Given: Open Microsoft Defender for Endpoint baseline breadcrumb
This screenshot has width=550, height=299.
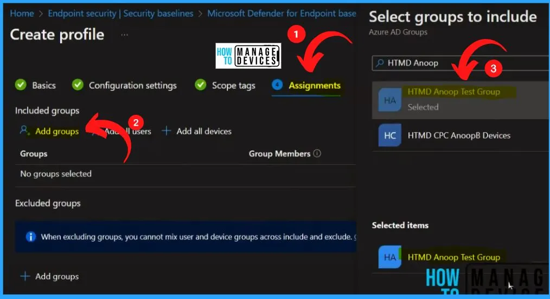Looking at the screenshot, I should (282, 14).
